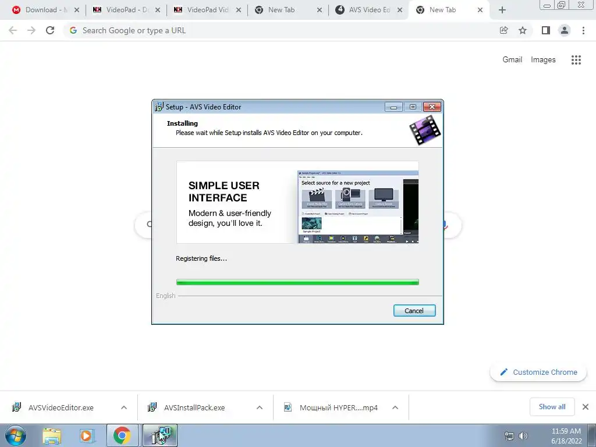
Task: Minimize the Chrome window
Action: click(547, 5)
